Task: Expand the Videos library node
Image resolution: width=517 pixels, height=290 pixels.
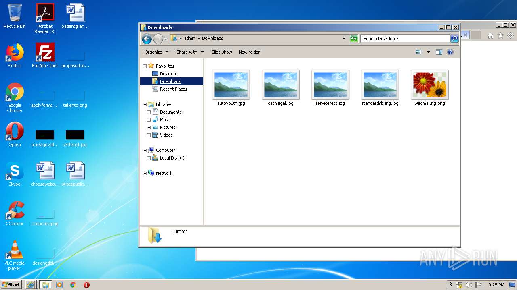Action: [149, 135]
